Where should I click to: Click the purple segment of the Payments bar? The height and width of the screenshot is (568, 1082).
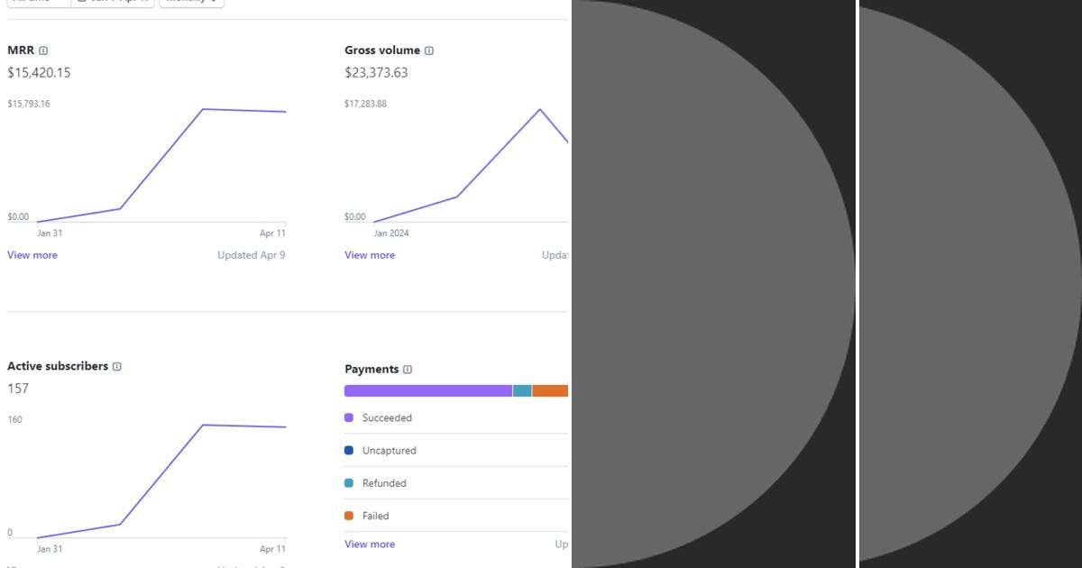(424, 390)
